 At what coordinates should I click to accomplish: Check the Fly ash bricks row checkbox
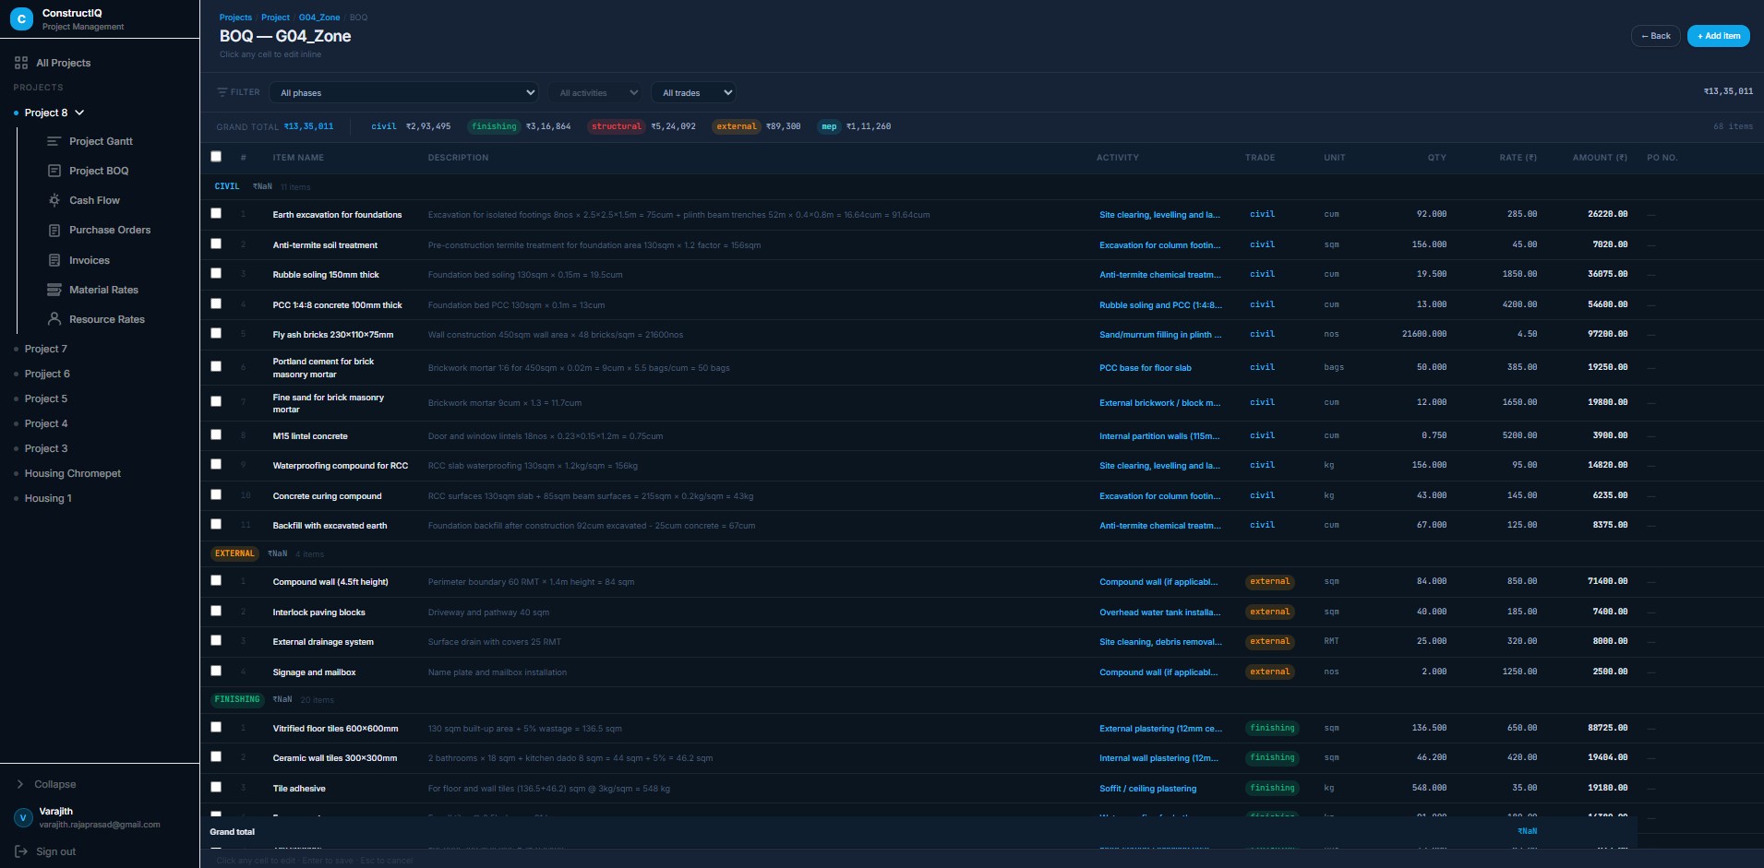click(216, 333)
